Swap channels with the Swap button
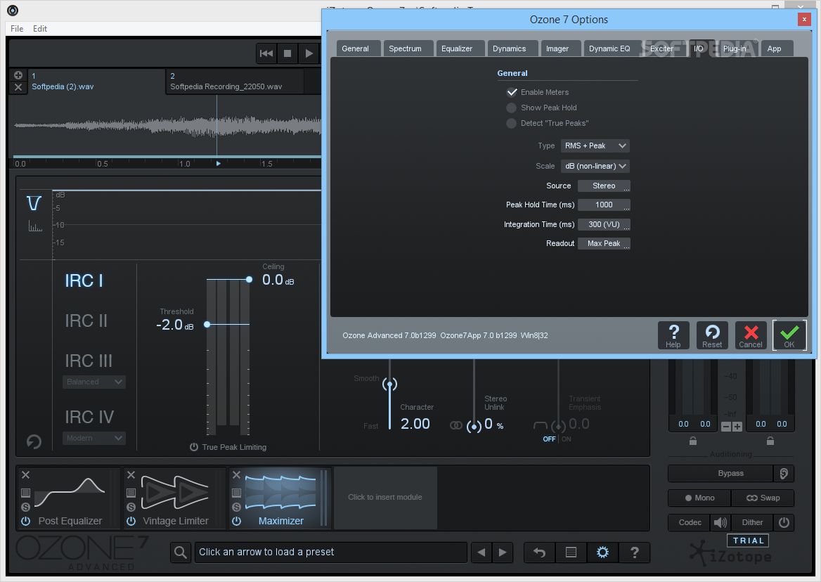Viewport: 821px width, 582px height. [x=763, y=498]
